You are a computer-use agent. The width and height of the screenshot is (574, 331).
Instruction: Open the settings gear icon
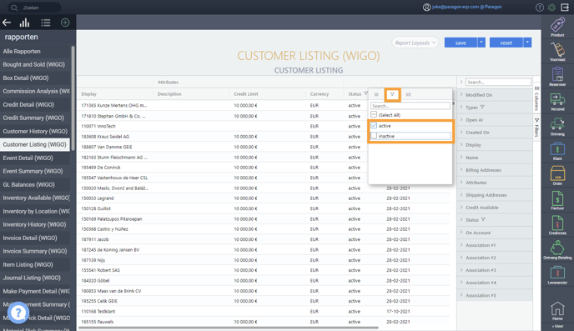tap(551, 8)
